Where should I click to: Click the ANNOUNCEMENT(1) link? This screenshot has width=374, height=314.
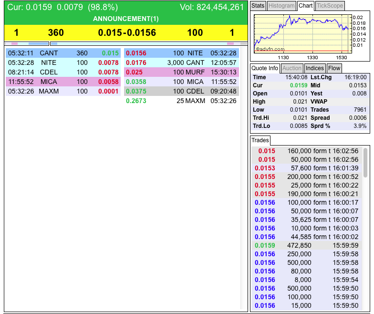(126, 19)
